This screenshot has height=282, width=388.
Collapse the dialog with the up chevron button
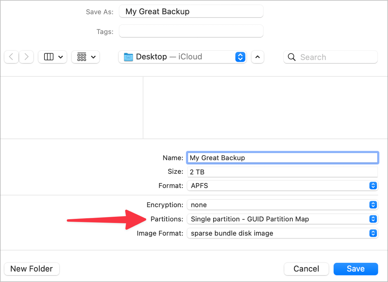pos(257,57)
